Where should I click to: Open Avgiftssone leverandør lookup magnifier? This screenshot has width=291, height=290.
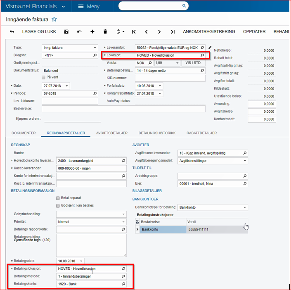[245, 153]
